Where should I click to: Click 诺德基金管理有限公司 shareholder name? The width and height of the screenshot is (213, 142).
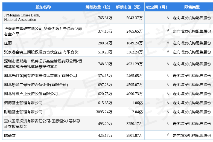[x=23, y=103]
